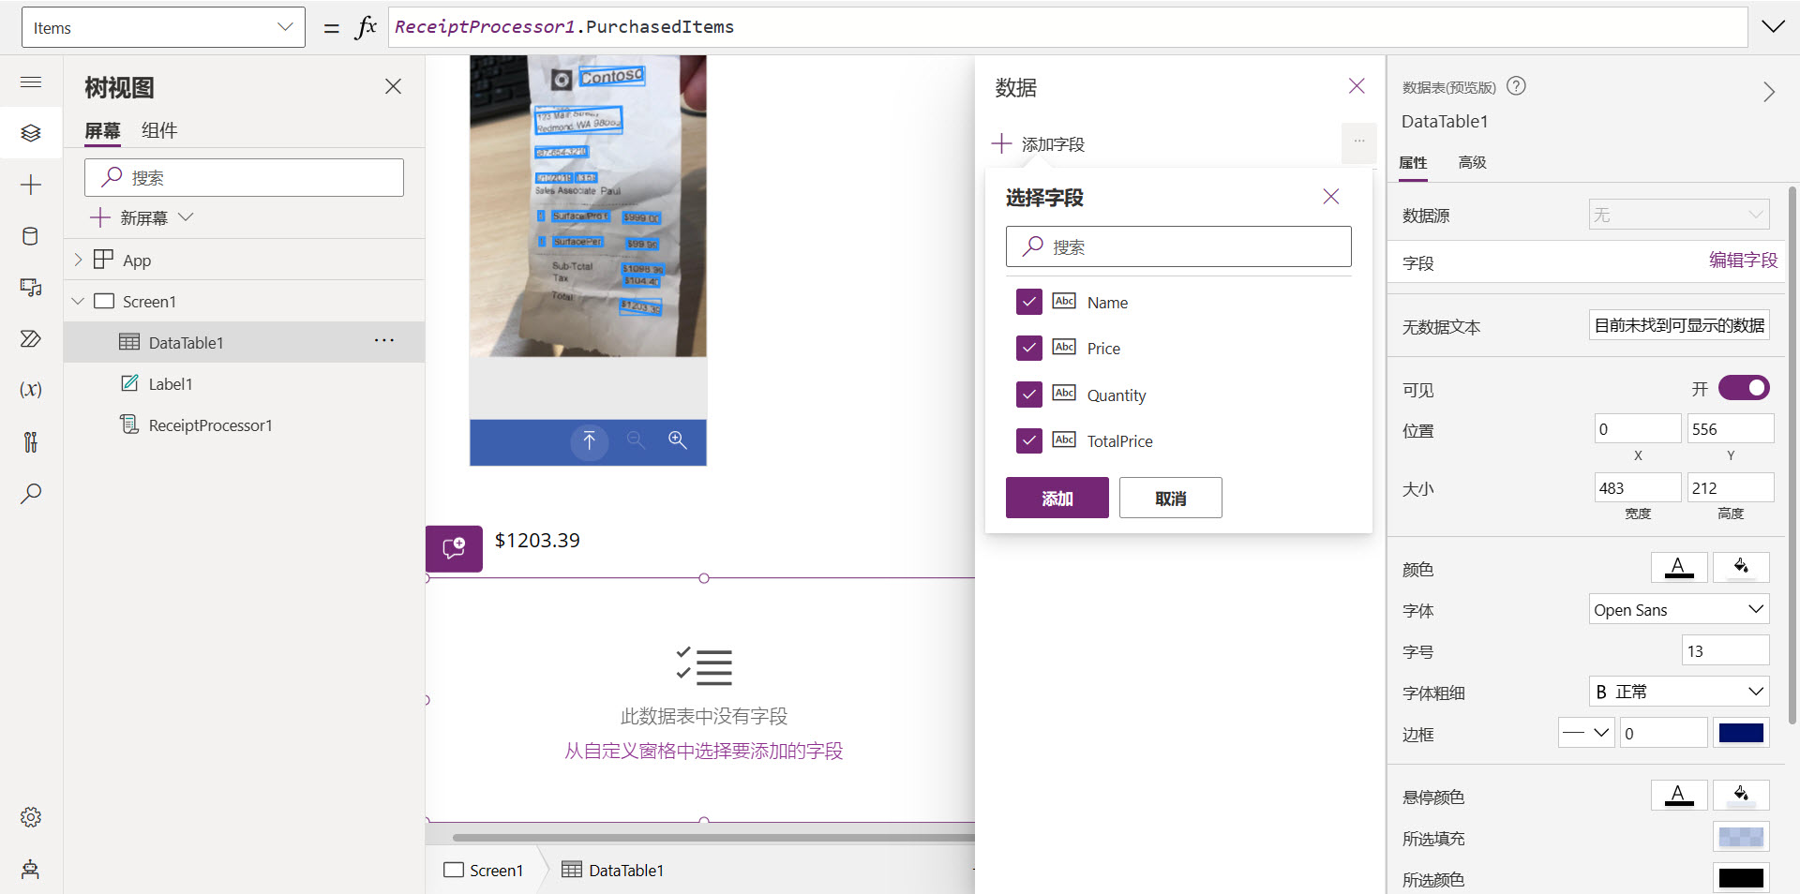Uncheck the Price field checkbox
The width and height of the screenshot is (1800, 894).
[1029, 348]
